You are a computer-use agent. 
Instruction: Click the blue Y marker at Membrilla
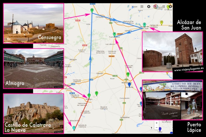(x=129, y=84)
